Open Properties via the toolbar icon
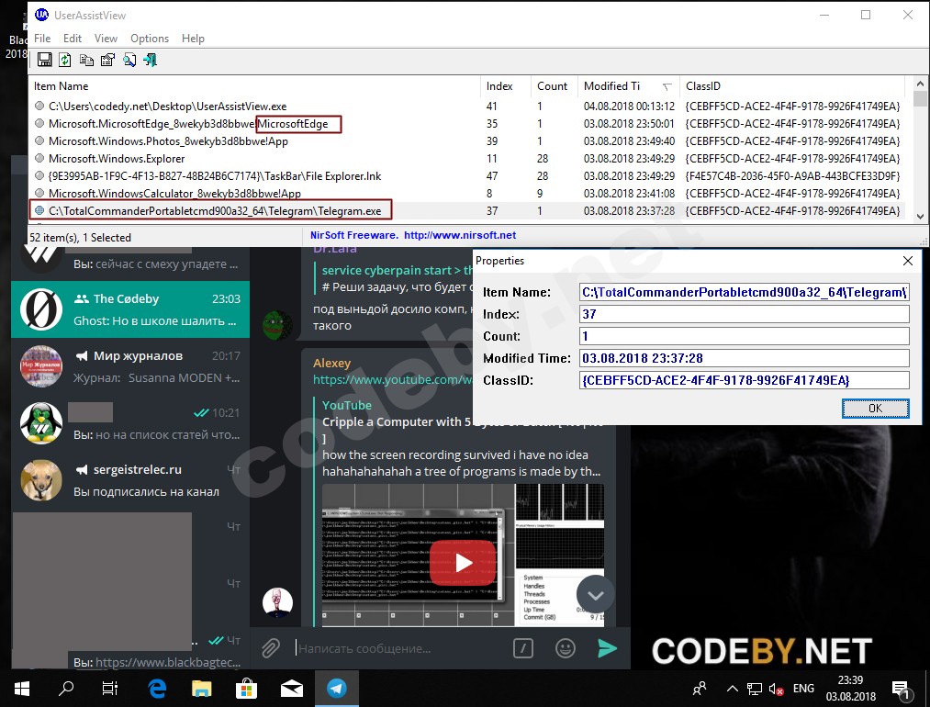 [107, 60]
